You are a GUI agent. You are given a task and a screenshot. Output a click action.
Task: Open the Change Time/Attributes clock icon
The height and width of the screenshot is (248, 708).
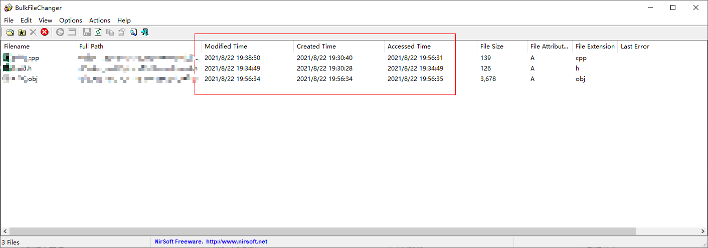pyautogui.click(x=60, y=32)
